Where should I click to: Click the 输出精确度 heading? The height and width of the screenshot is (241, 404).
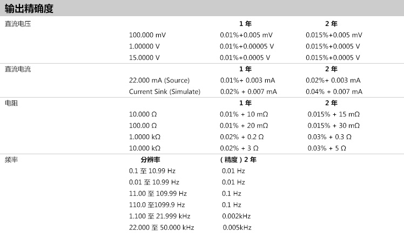coord(29,9)
